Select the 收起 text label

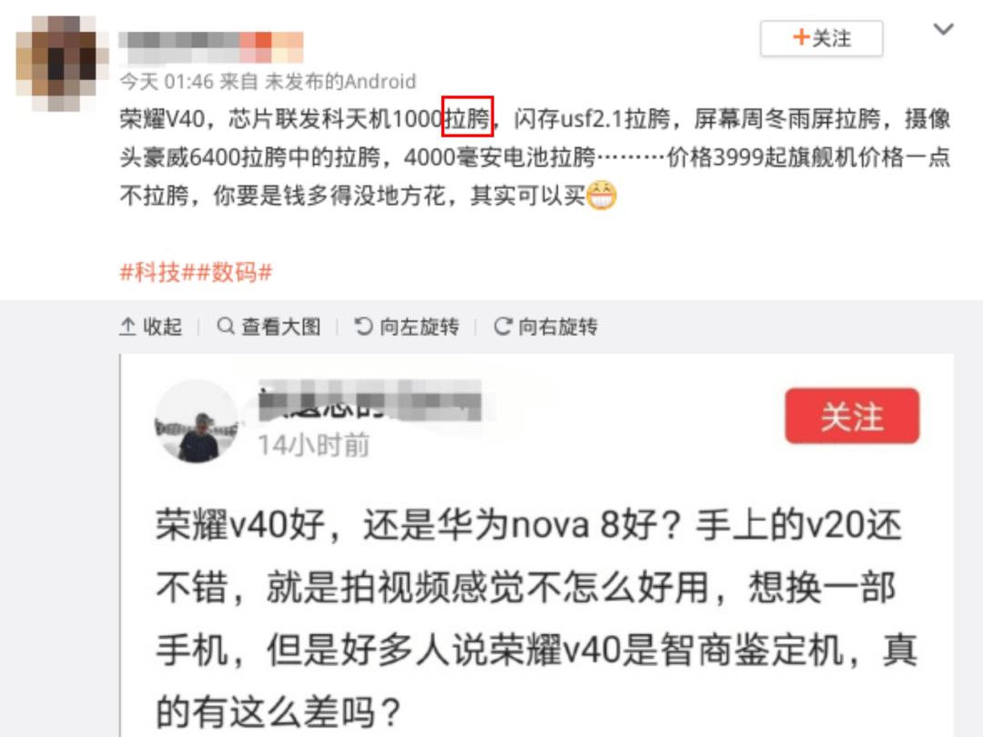click(162, 327)
